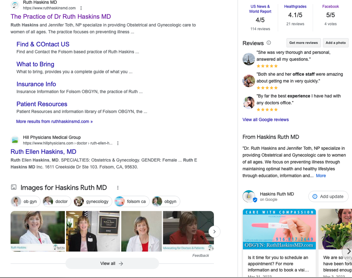This screenshot has height=278, width=352.
Task: Expand the business description with More
Action: [321, 175]
